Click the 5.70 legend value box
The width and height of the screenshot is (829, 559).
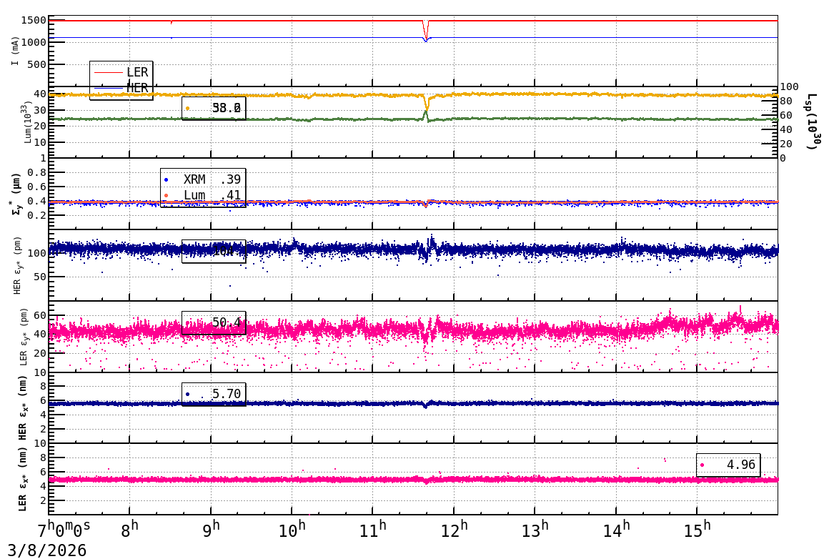[x=214, y=394]
